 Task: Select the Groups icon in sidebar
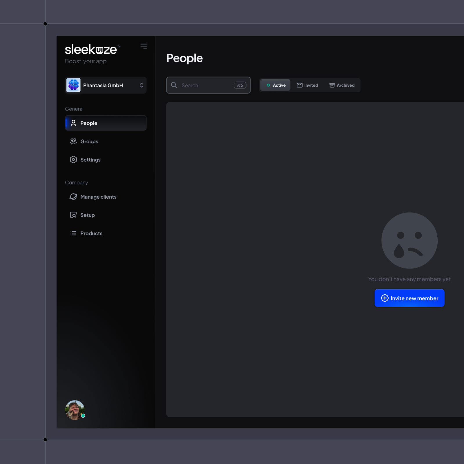[x=73, y=141]
